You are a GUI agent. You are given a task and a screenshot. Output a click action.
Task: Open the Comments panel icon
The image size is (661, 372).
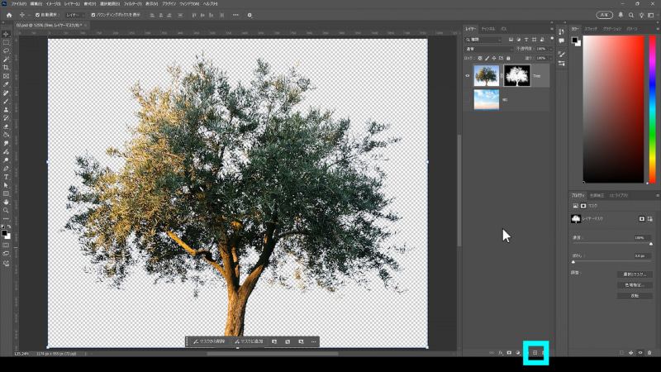tap(562, 41)
